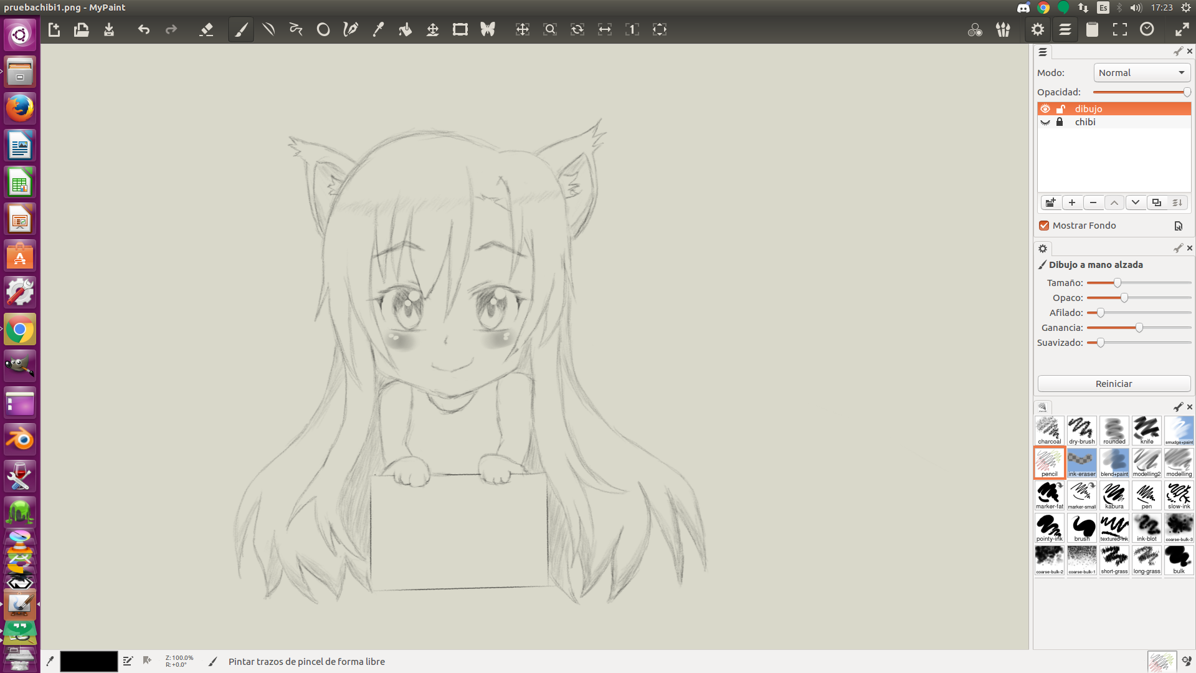This screenshot has width=1196, height=673.
Task: Open Google Chrome from the launcher
Action: tap(20, 330)
